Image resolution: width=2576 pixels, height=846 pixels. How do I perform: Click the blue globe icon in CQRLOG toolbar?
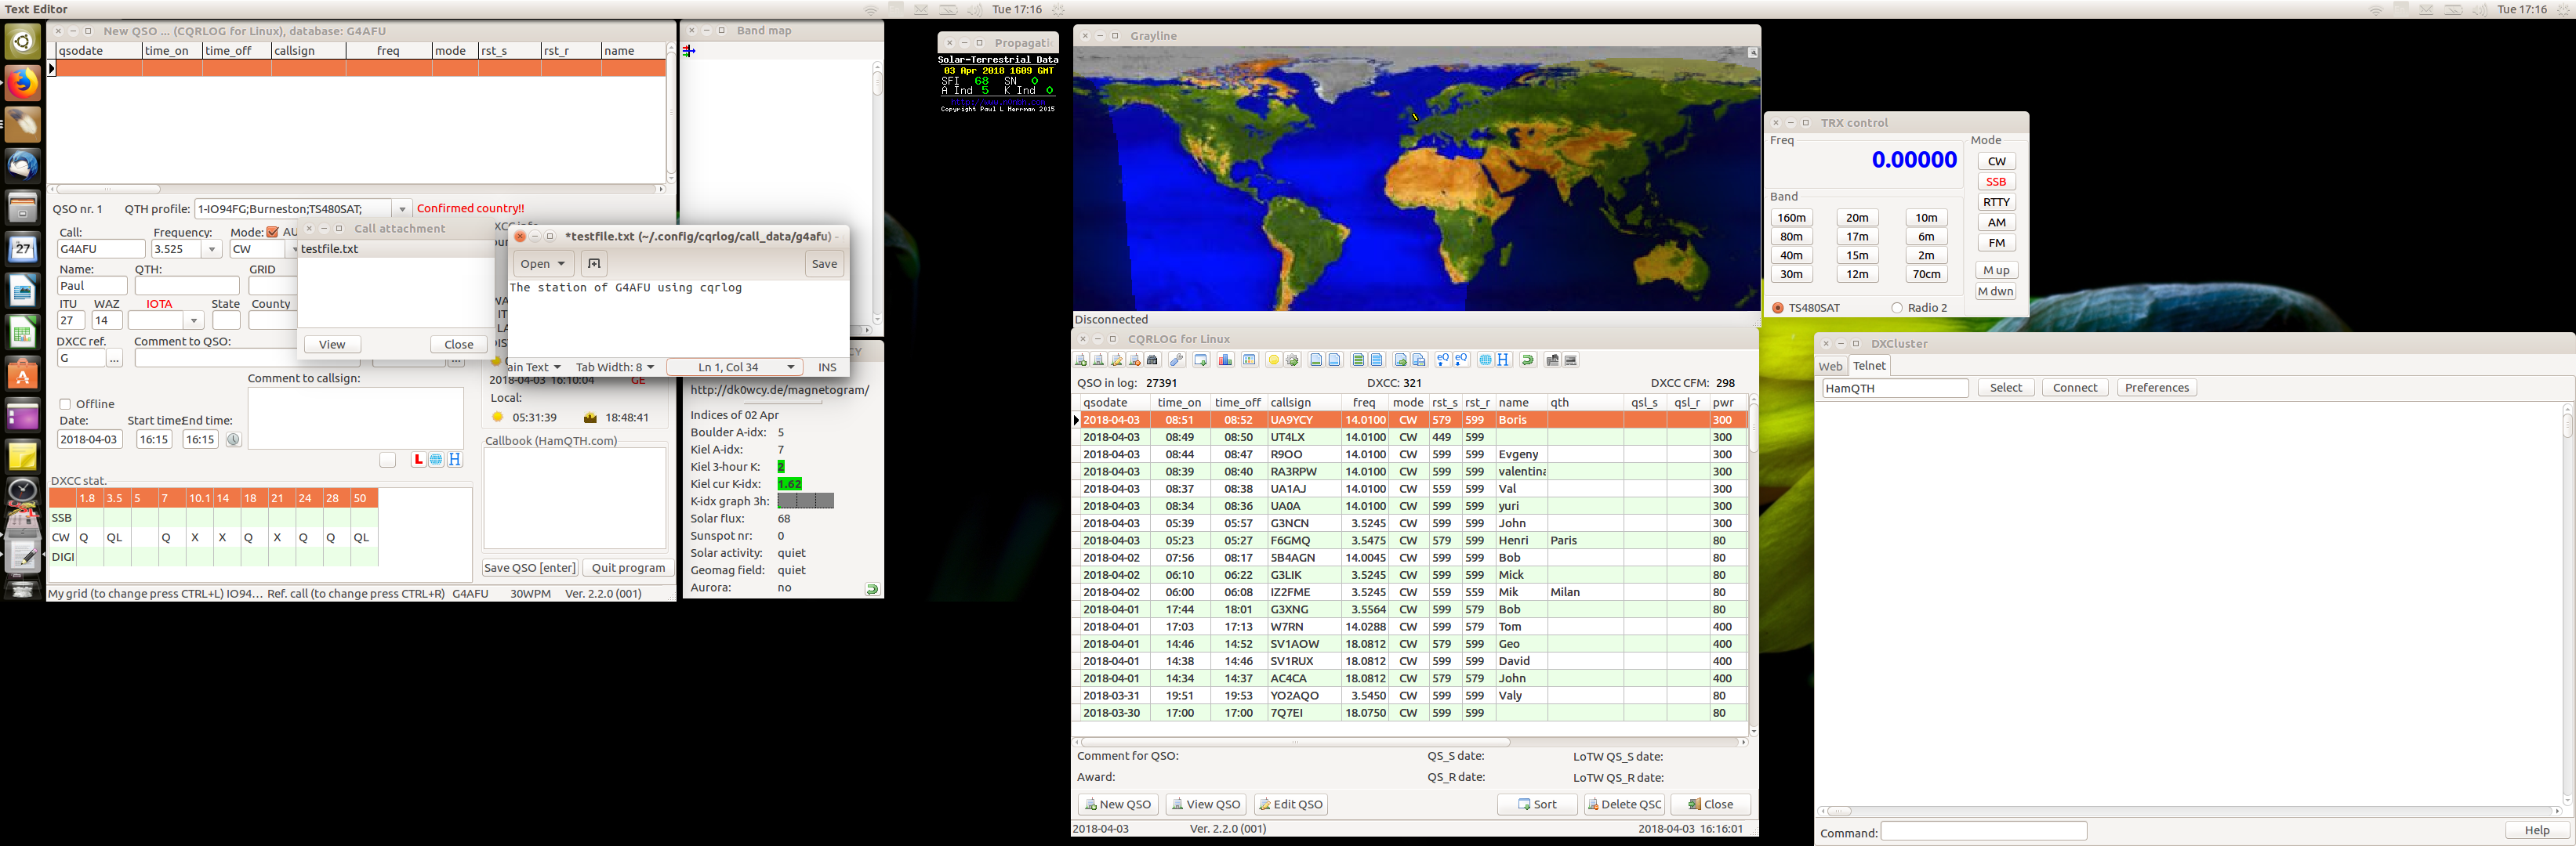(1485, 360)
